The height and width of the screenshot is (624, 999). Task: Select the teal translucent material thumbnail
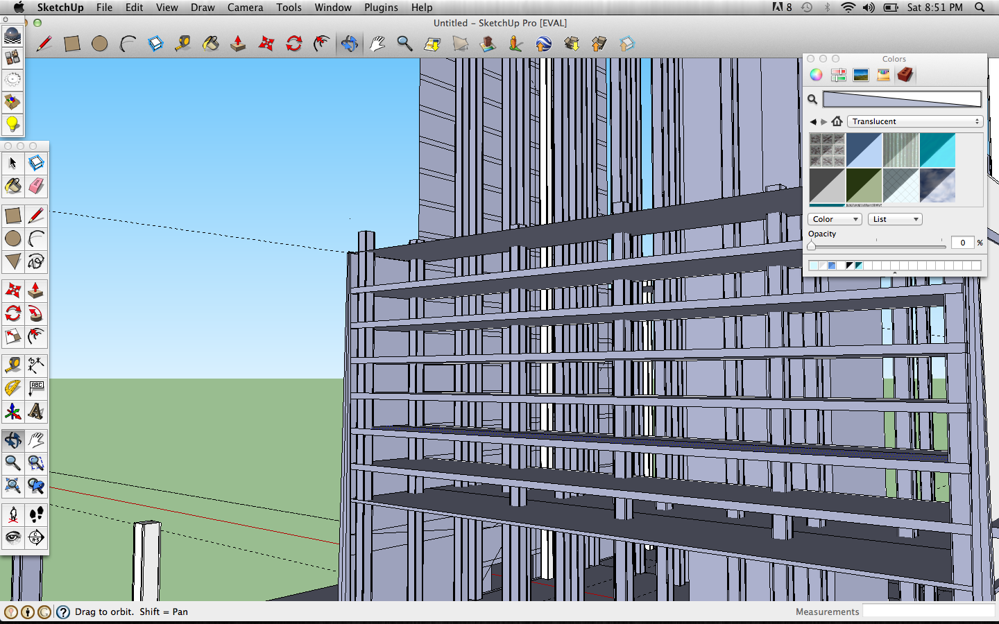click(x=937, y=150)
